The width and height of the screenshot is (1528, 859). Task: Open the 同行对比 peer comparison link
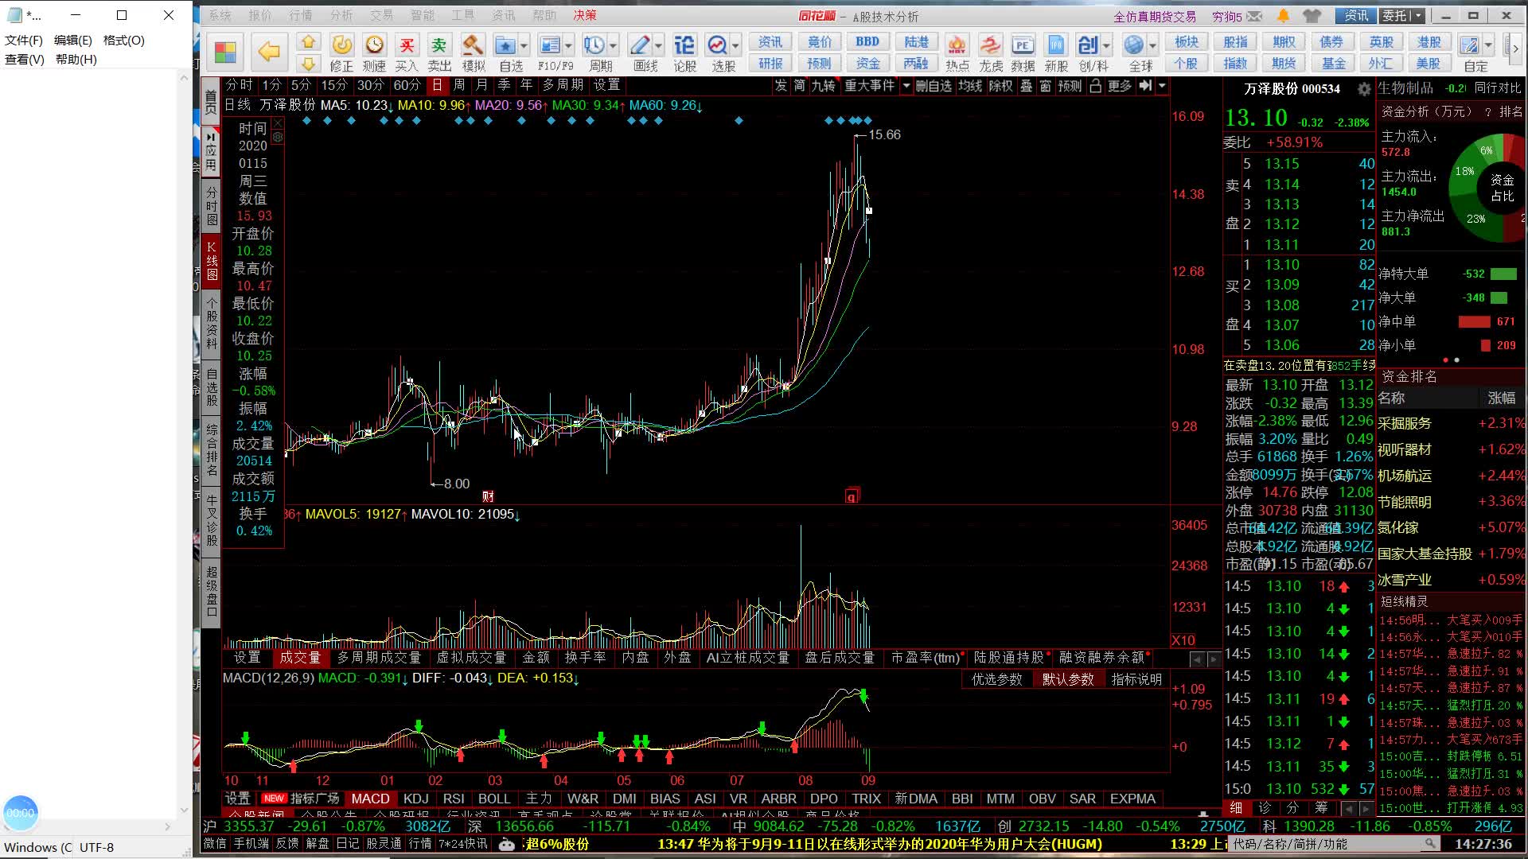click(x=1497, y=88)
